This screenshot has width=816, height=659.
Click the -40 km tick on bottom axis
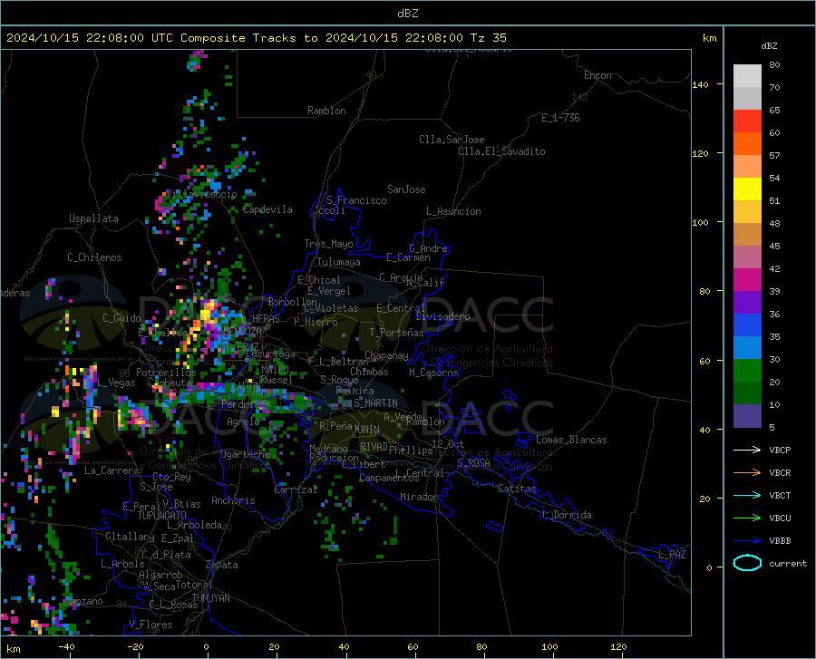(66, 647)
